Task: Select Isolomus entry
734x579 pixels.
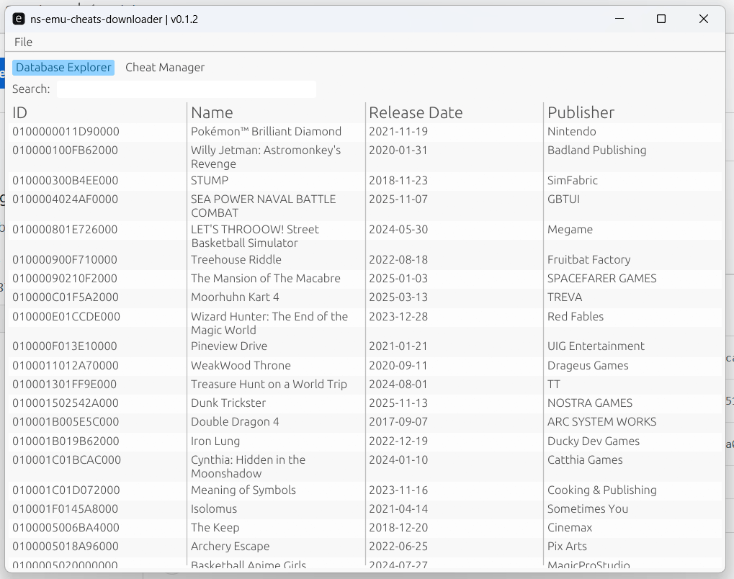Action: coord(214,509)
